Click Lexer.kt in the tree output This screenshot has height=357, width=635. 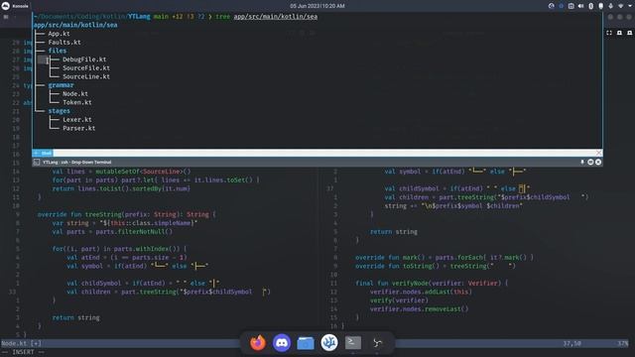(x=77, y=119)
